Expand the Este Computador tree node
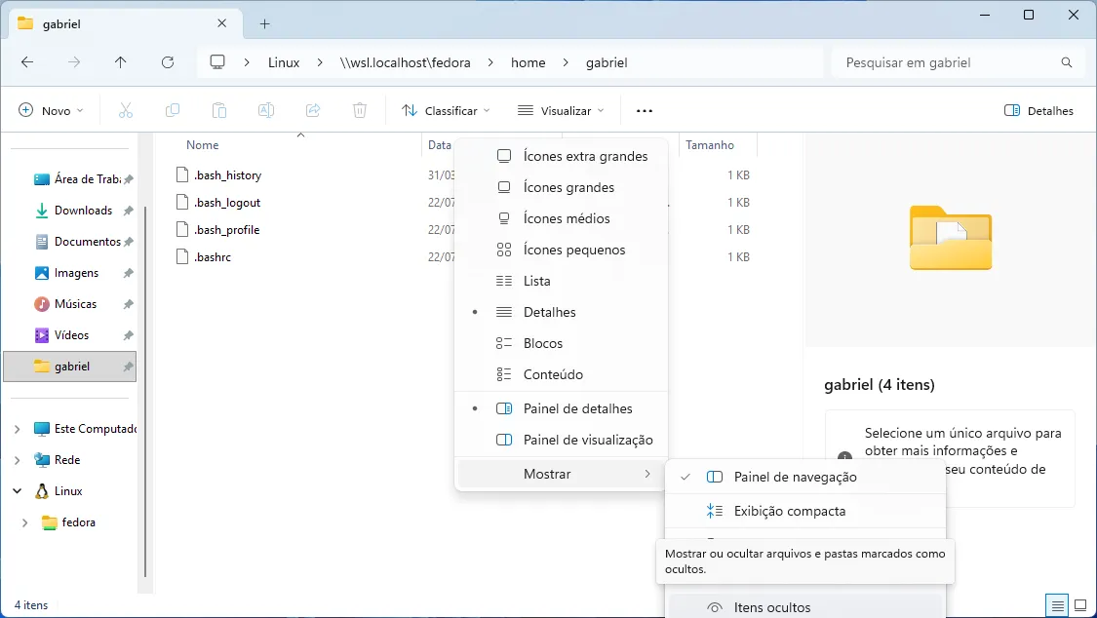The image size is (1097, 618). (x=18, y=428)
